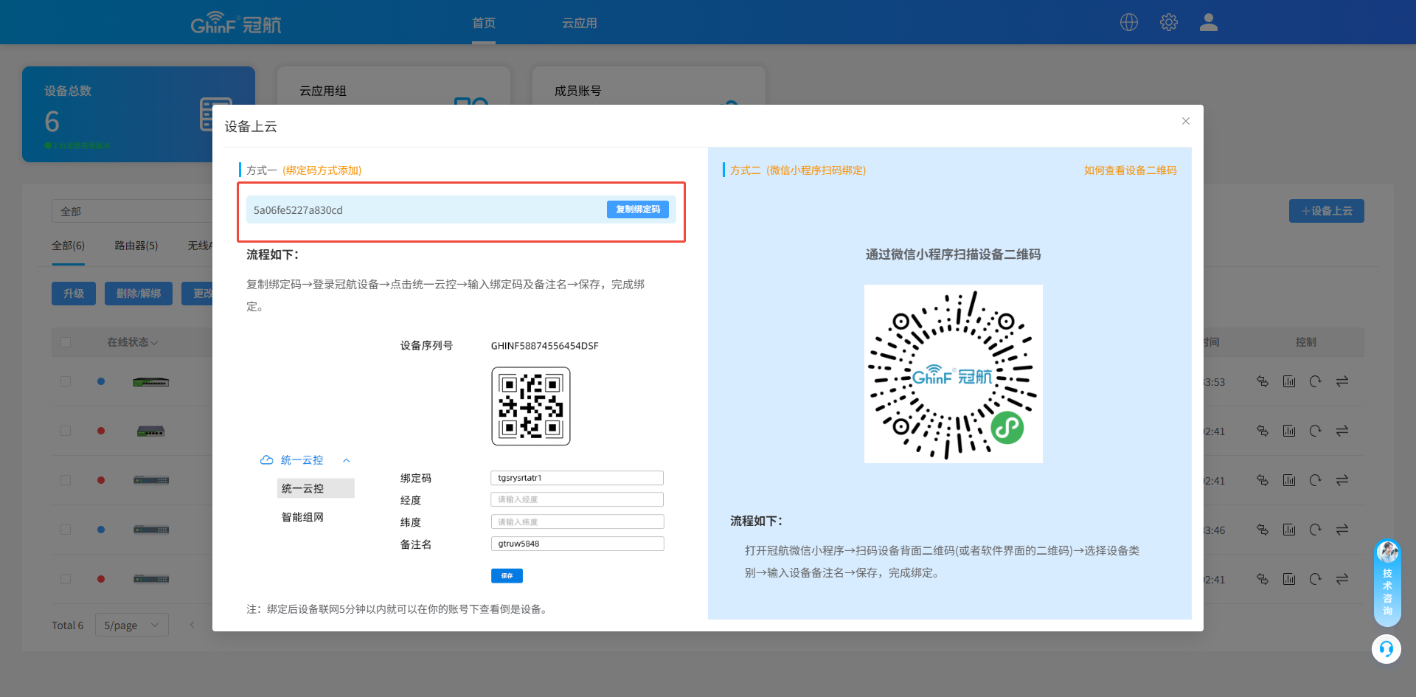Image resolution: width=1416 pixels, height=697 pixels.
Task: Click the third row's link/unbind icon
Action: (x=1262, y=480)
